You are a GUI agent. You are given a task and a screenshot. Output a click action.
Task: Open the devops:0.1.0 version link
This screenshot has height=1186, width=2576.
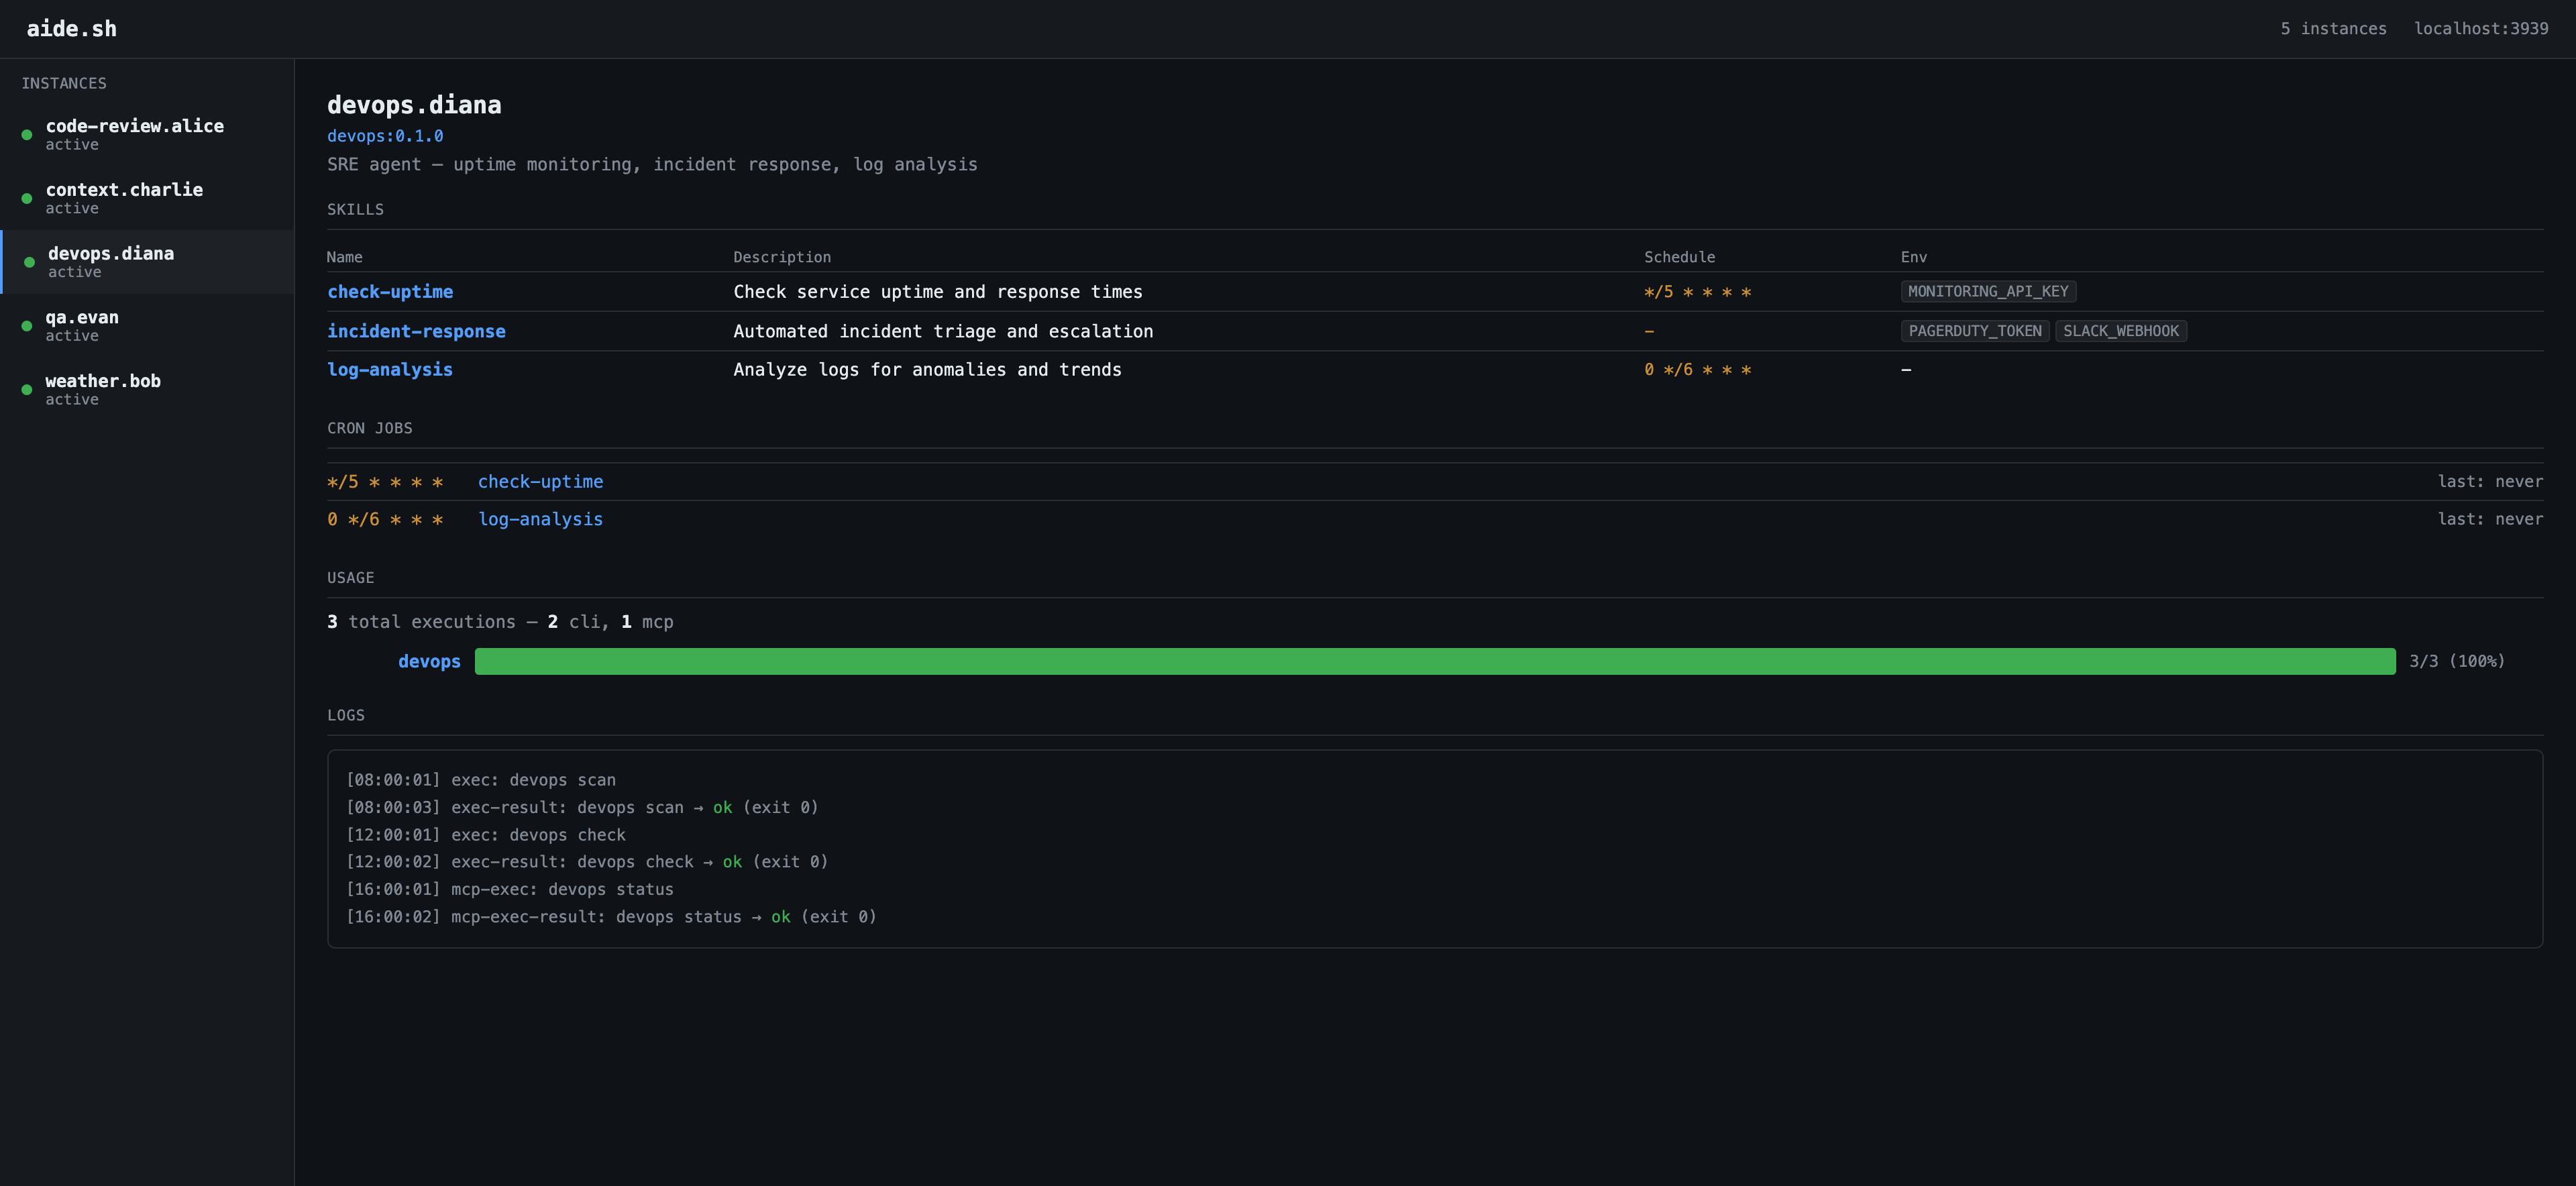click(x=385, y=136)
